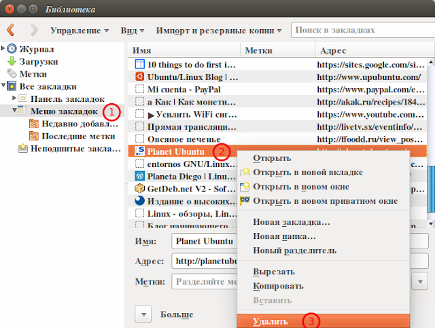Choose Открыть in the context menu
The image size is (435, 328).
tap(324, 158)
